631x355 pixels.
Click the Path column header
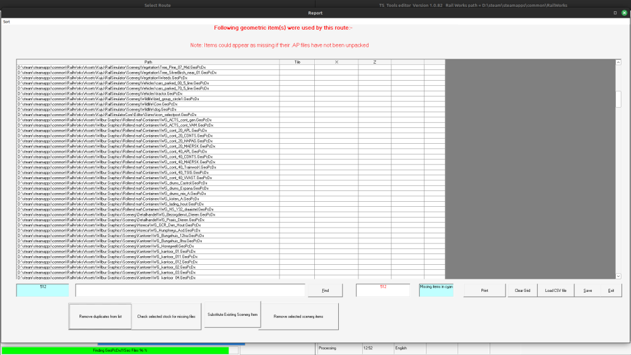[148, 62]
